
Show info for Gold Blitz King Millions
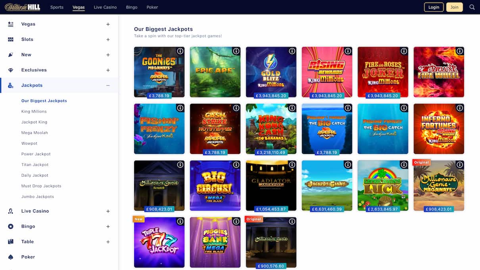tap(292, 51)
